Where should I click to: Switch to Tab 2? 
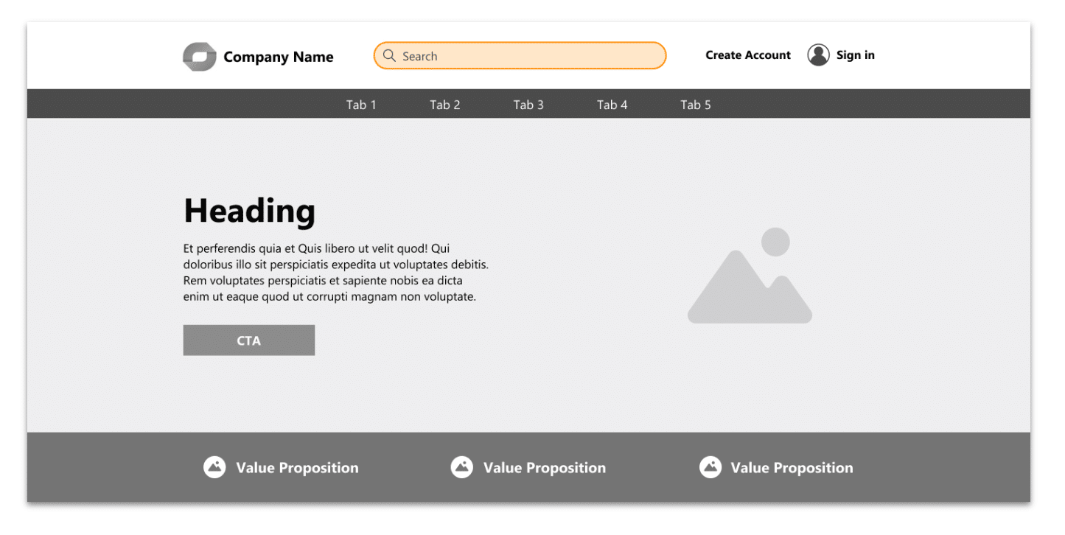(x=445, y=105)
